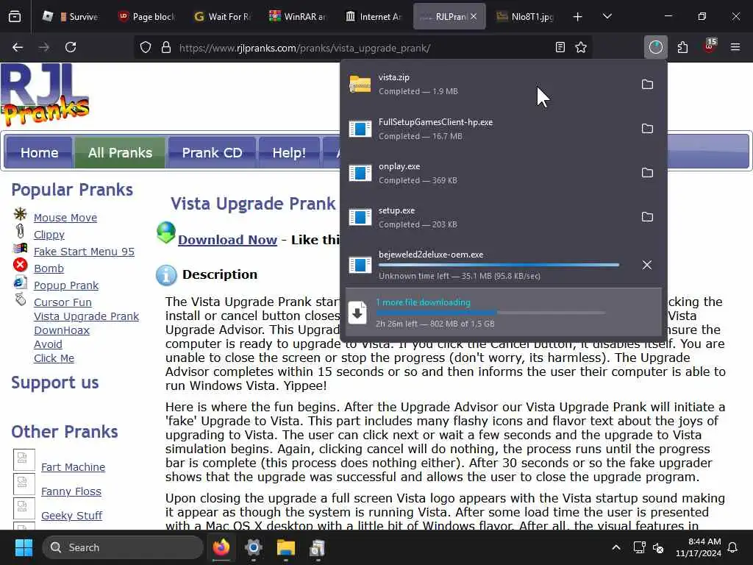The height and width of the screenshot is (565, 753).
Task: Click the Download Now link
Action: click(227, 240)
